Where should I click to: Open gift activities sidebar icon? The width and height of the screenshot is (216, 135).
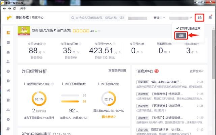tap(8, 100)
